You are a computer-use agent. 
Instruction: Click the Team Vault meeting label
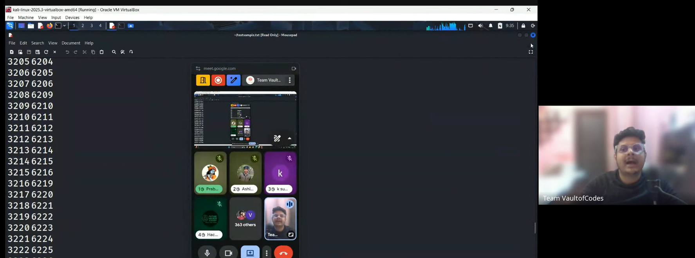269,80
